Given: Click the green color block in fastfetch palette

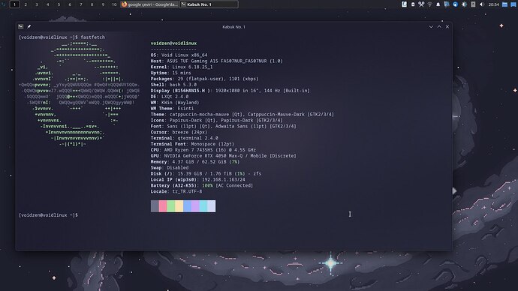Looking at the screenshot, I should click(171, 206).
